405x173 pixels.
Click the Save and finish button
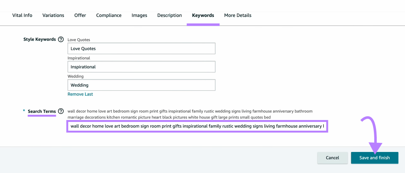374,158
